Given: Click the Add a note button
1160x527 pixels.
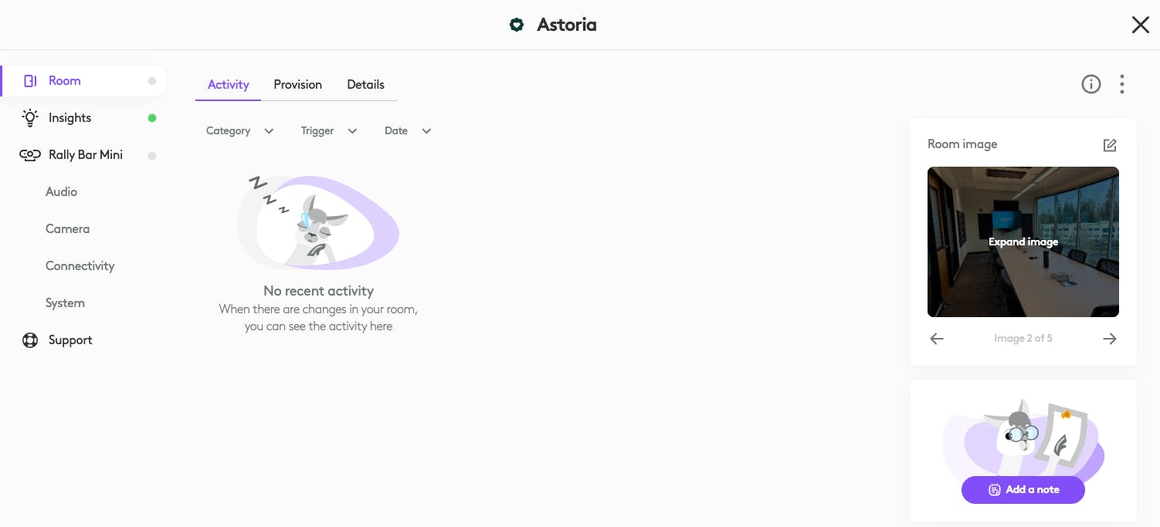Looking at the screenshot, I should 1023,489.
